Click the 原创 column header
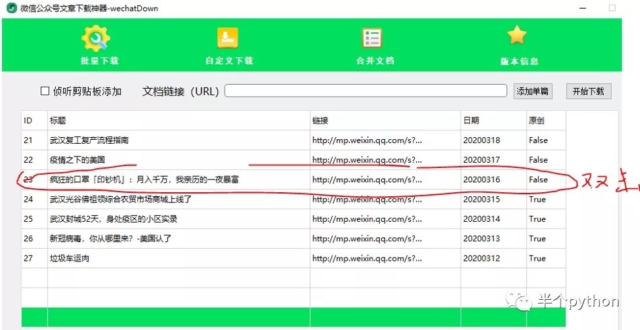Viewport: 640px width, 330px height. point(546,120)
